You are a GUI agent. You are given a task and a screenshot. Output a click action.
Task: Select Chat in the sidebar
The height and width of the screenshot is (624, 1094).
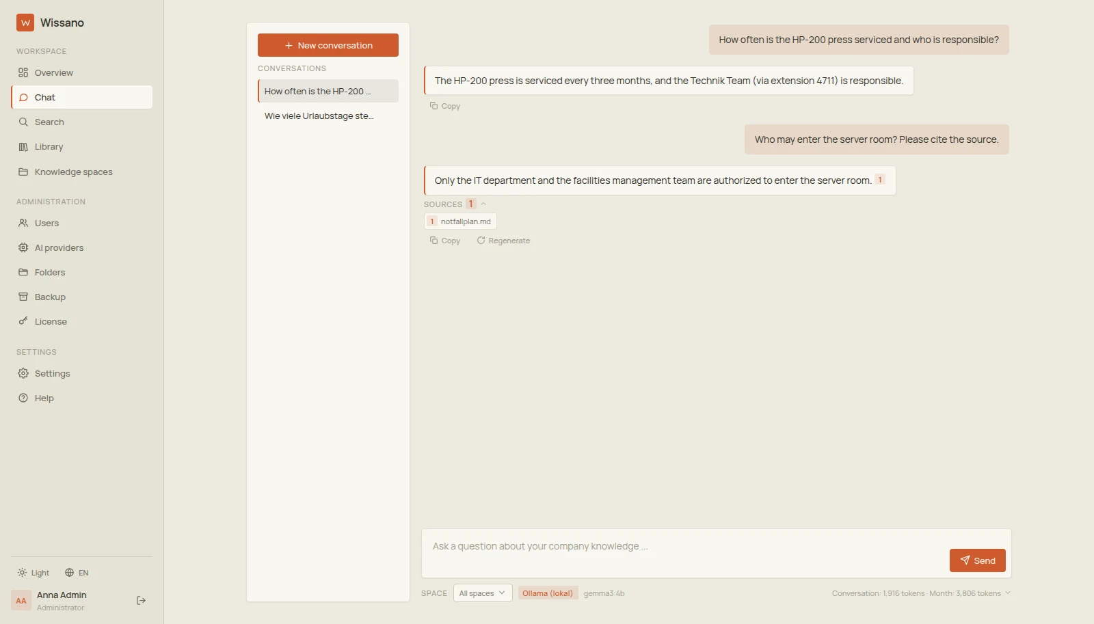pos(81,97)
